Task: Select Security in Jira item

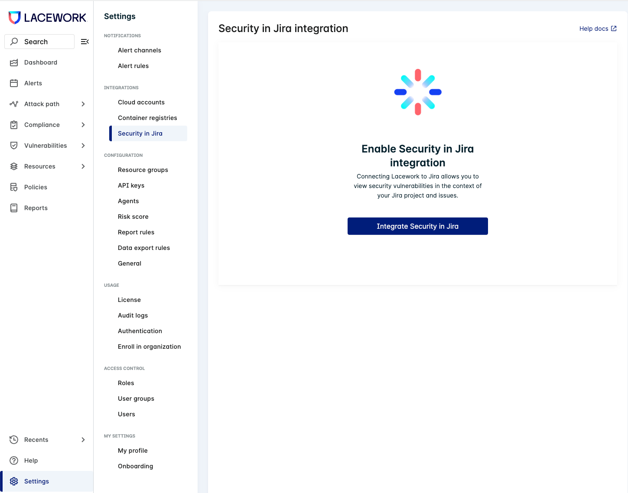Action: point(148,133)
